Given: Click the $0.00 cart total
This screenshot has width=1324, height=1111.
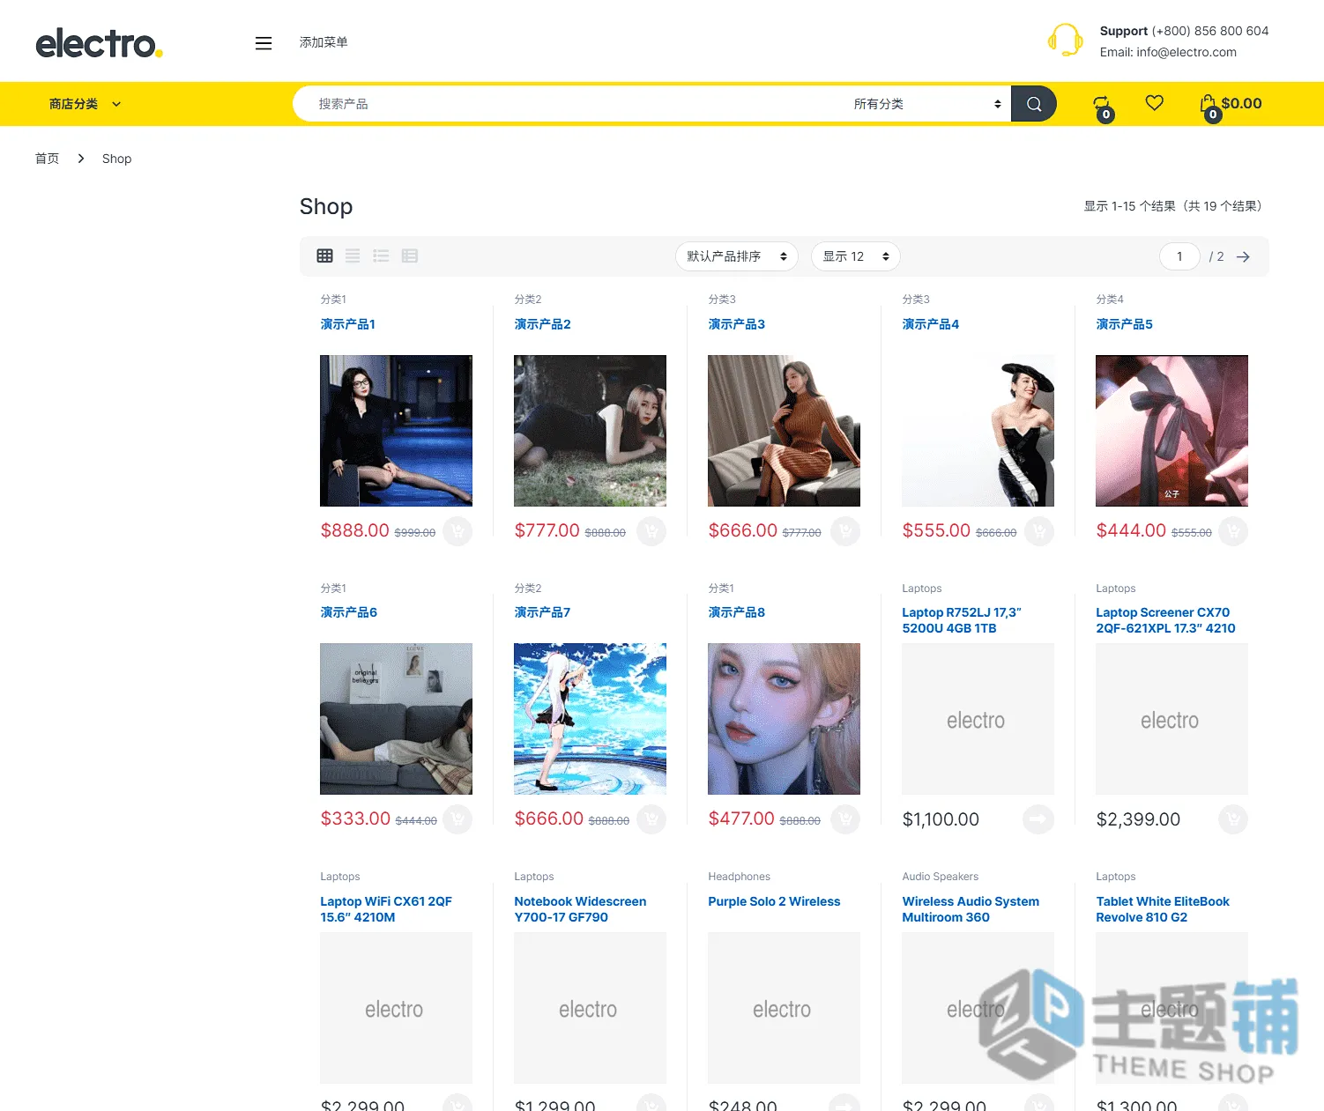Looking at the screenshot, I should click(1241, 103).
